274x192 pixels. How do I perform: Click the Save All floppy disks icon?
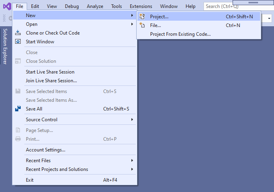point(18,109)
